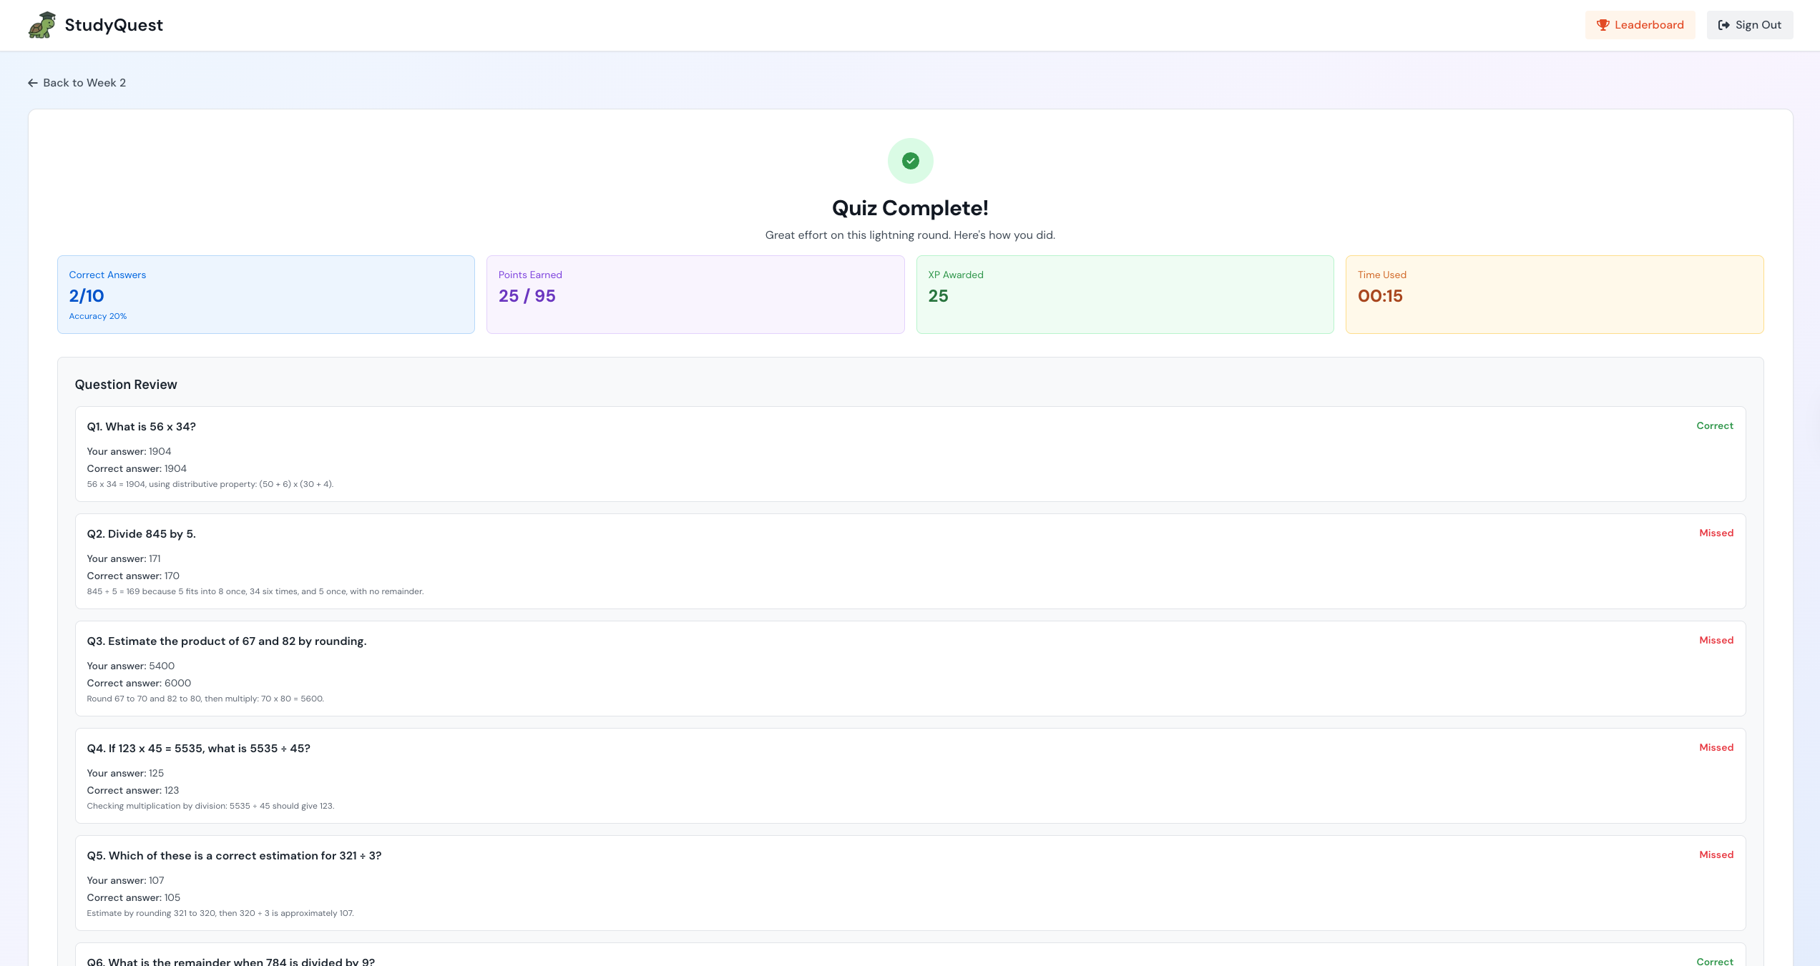1820x966 pixels.
Task: Open the Leaderboard page
Action: [x=1640, y=25]
